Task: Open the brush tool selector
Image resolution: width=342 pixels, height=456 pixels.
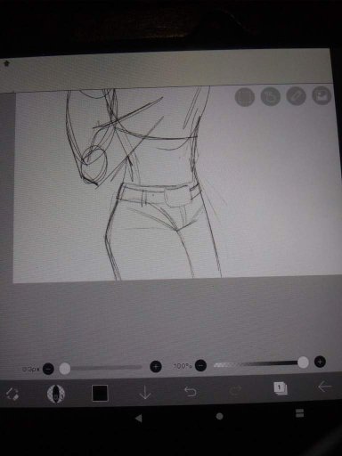Action: 56,394
